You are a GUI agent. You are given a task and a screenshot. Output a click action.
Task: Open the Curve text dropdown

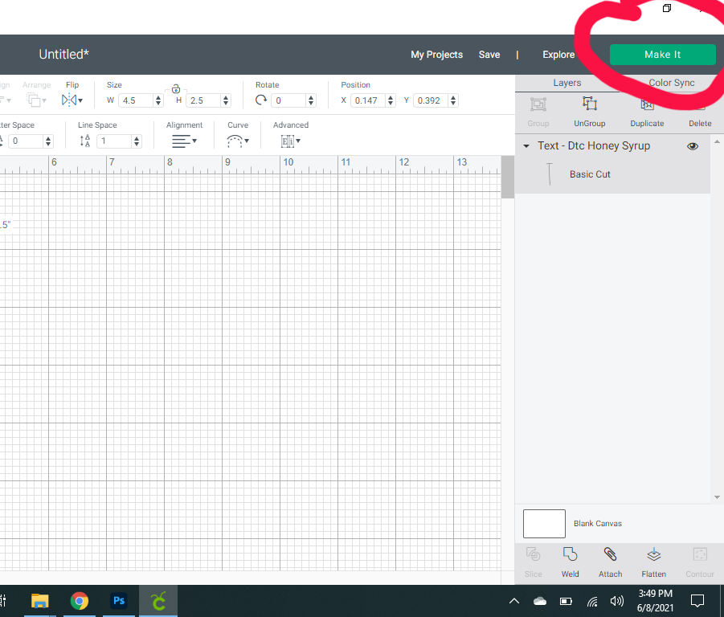coord(238,141)
